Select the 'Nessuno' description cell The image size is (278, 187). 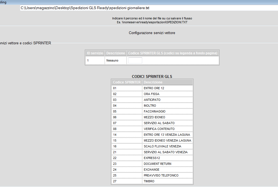[116, 60]
